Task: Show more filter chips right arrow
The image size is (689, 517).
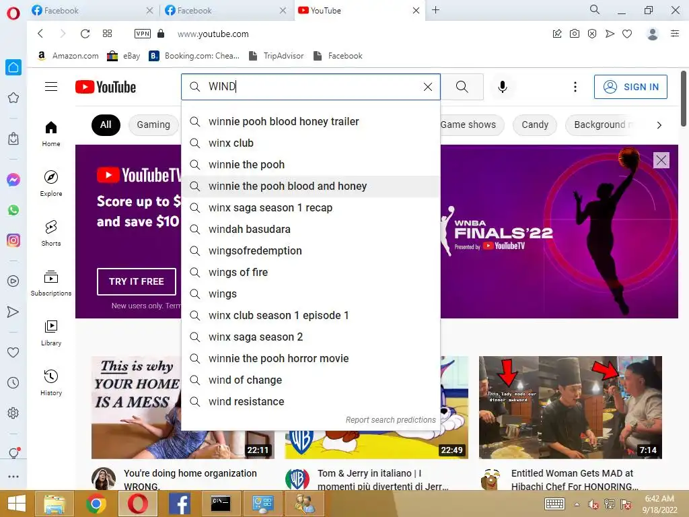Action: (659, 125)
